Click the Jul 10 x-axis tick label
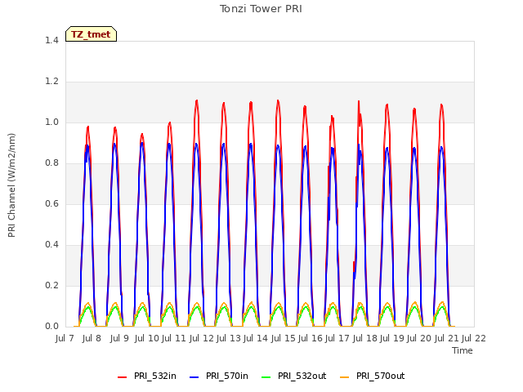This screenshot has height=392, width=523. click(x=147, y=338)
